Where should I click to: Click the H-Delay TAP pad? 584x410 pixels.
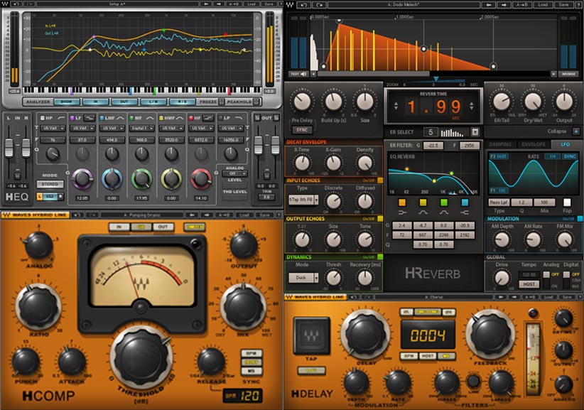pyautogui.click(x=311, y=335)
